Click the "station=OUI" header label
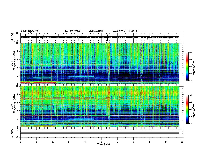This screenshot has height=159, width=205. click(96, 31)
